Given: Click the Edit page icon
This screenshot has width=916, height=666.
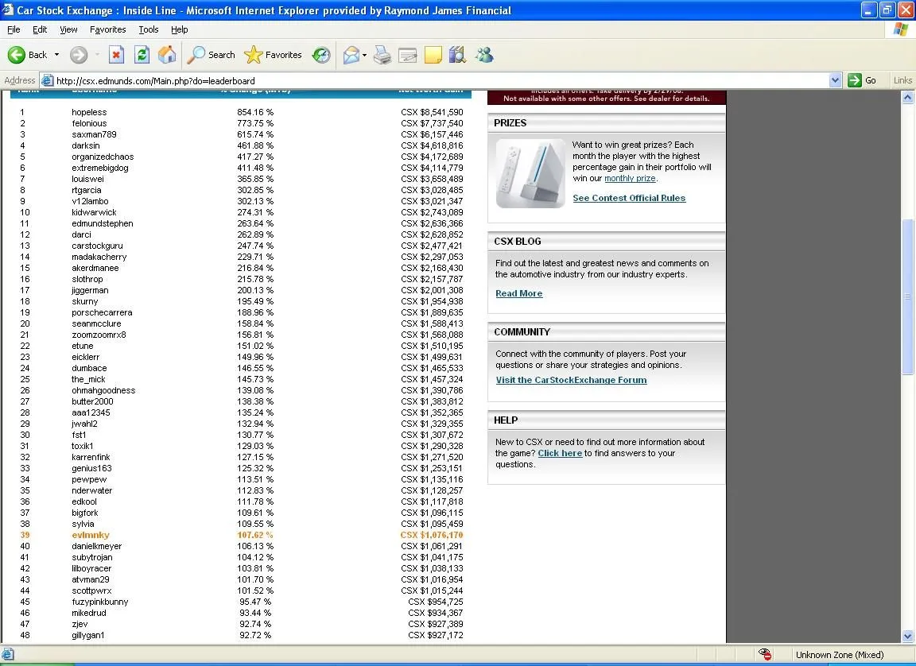Looking at the screenshot, I should point(407,55).
